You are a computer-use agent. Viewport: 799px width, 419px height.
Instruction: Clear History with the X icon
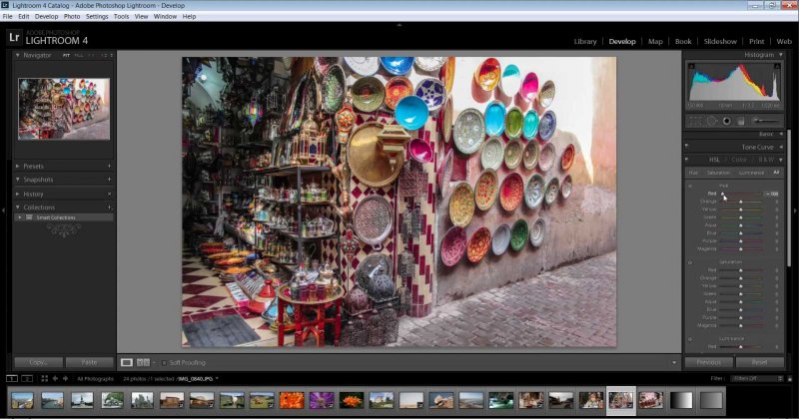tap(109, 194)
